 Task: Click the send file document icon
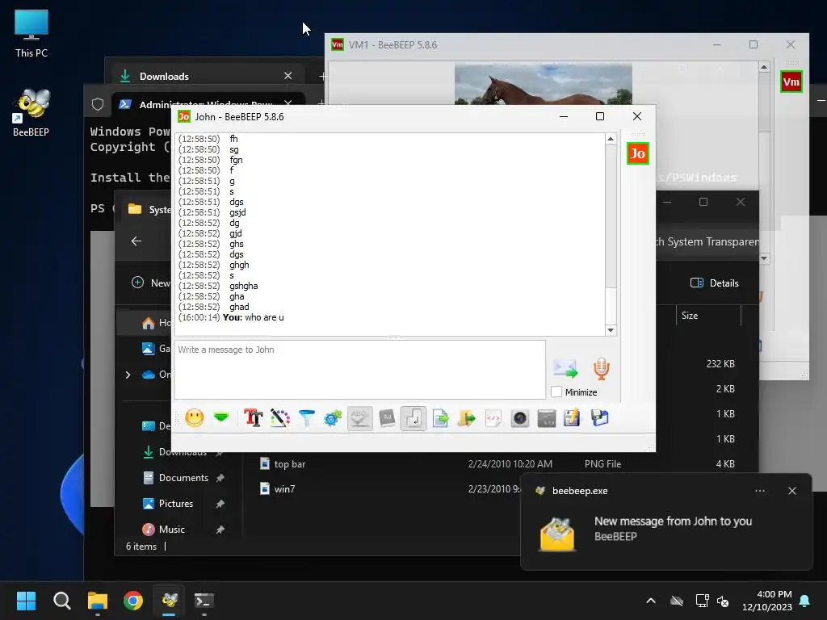440,418
